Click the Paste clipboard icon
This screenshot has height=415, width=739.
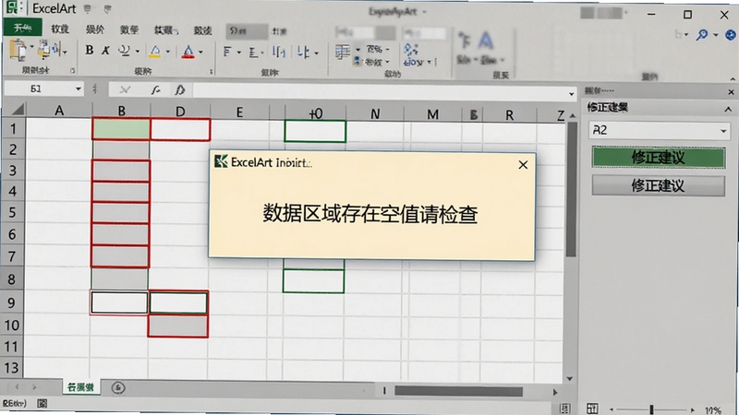pos(18,50)
